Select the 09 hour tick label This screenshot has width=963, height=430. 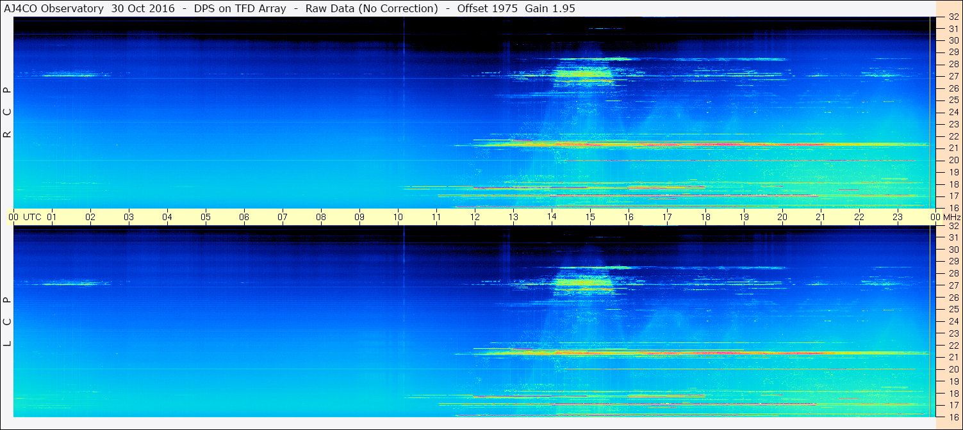click(359, 217)
